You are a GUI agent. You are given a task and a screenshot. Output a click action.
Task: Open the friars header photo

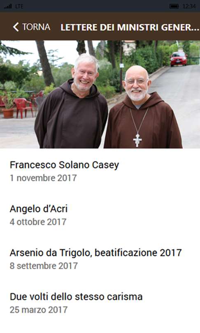pyautogui.click(x=100, y=94)
